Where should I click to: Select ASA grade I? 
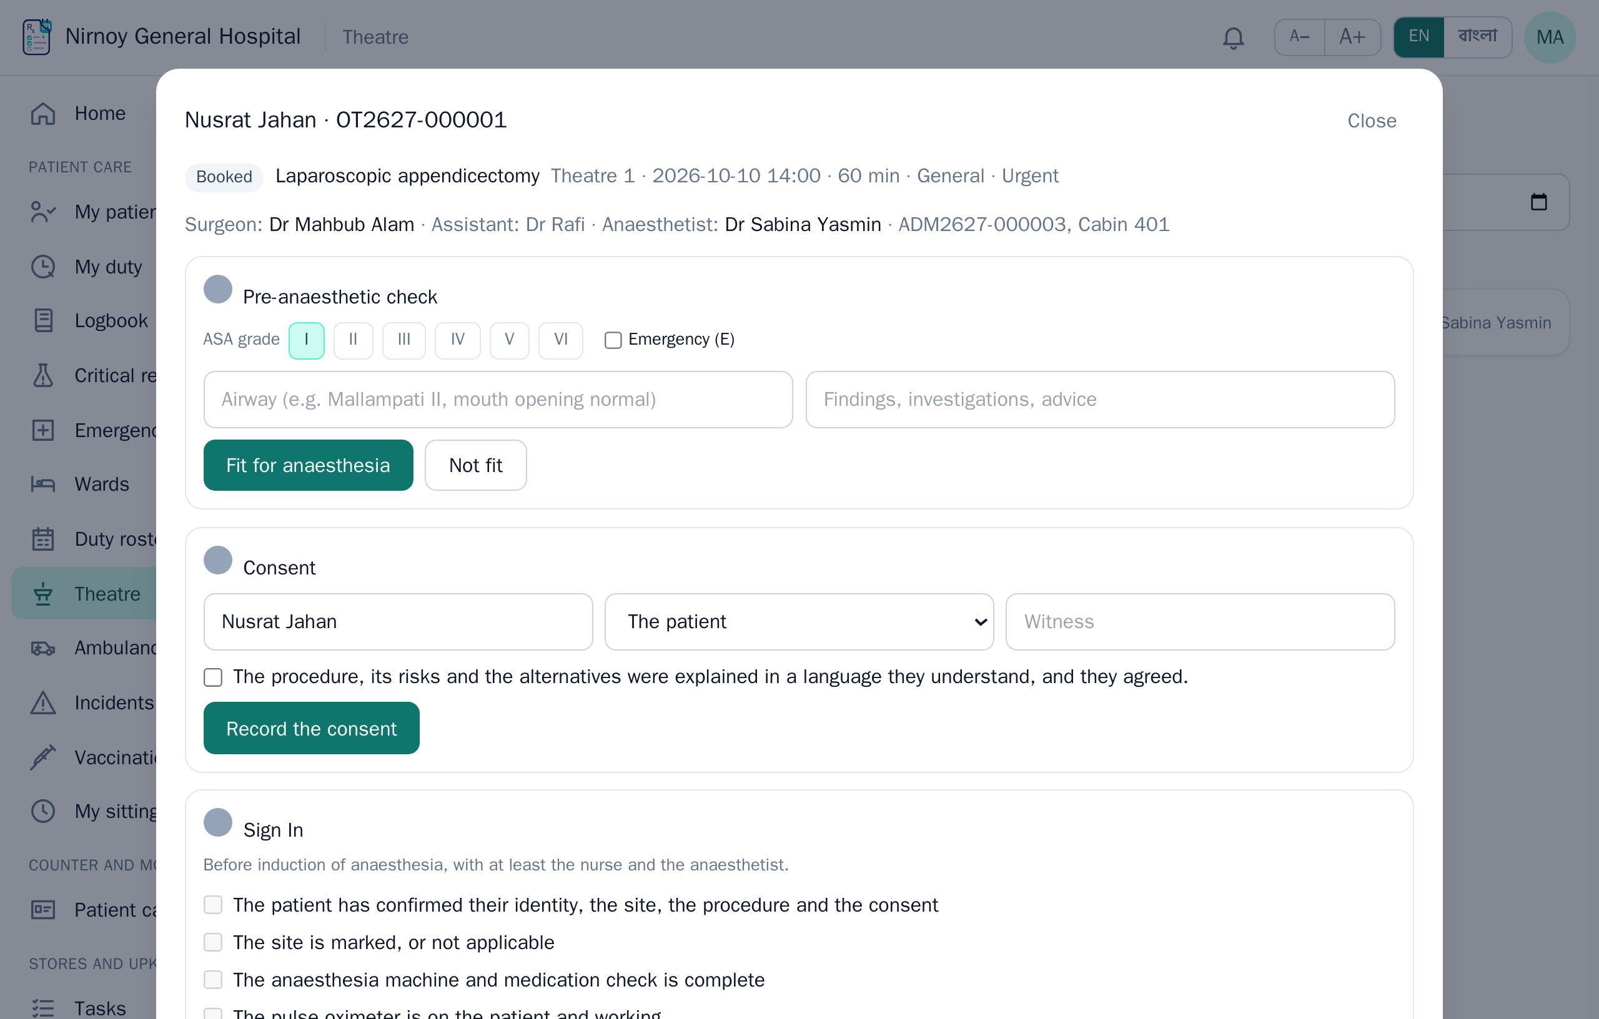(307, 340)
